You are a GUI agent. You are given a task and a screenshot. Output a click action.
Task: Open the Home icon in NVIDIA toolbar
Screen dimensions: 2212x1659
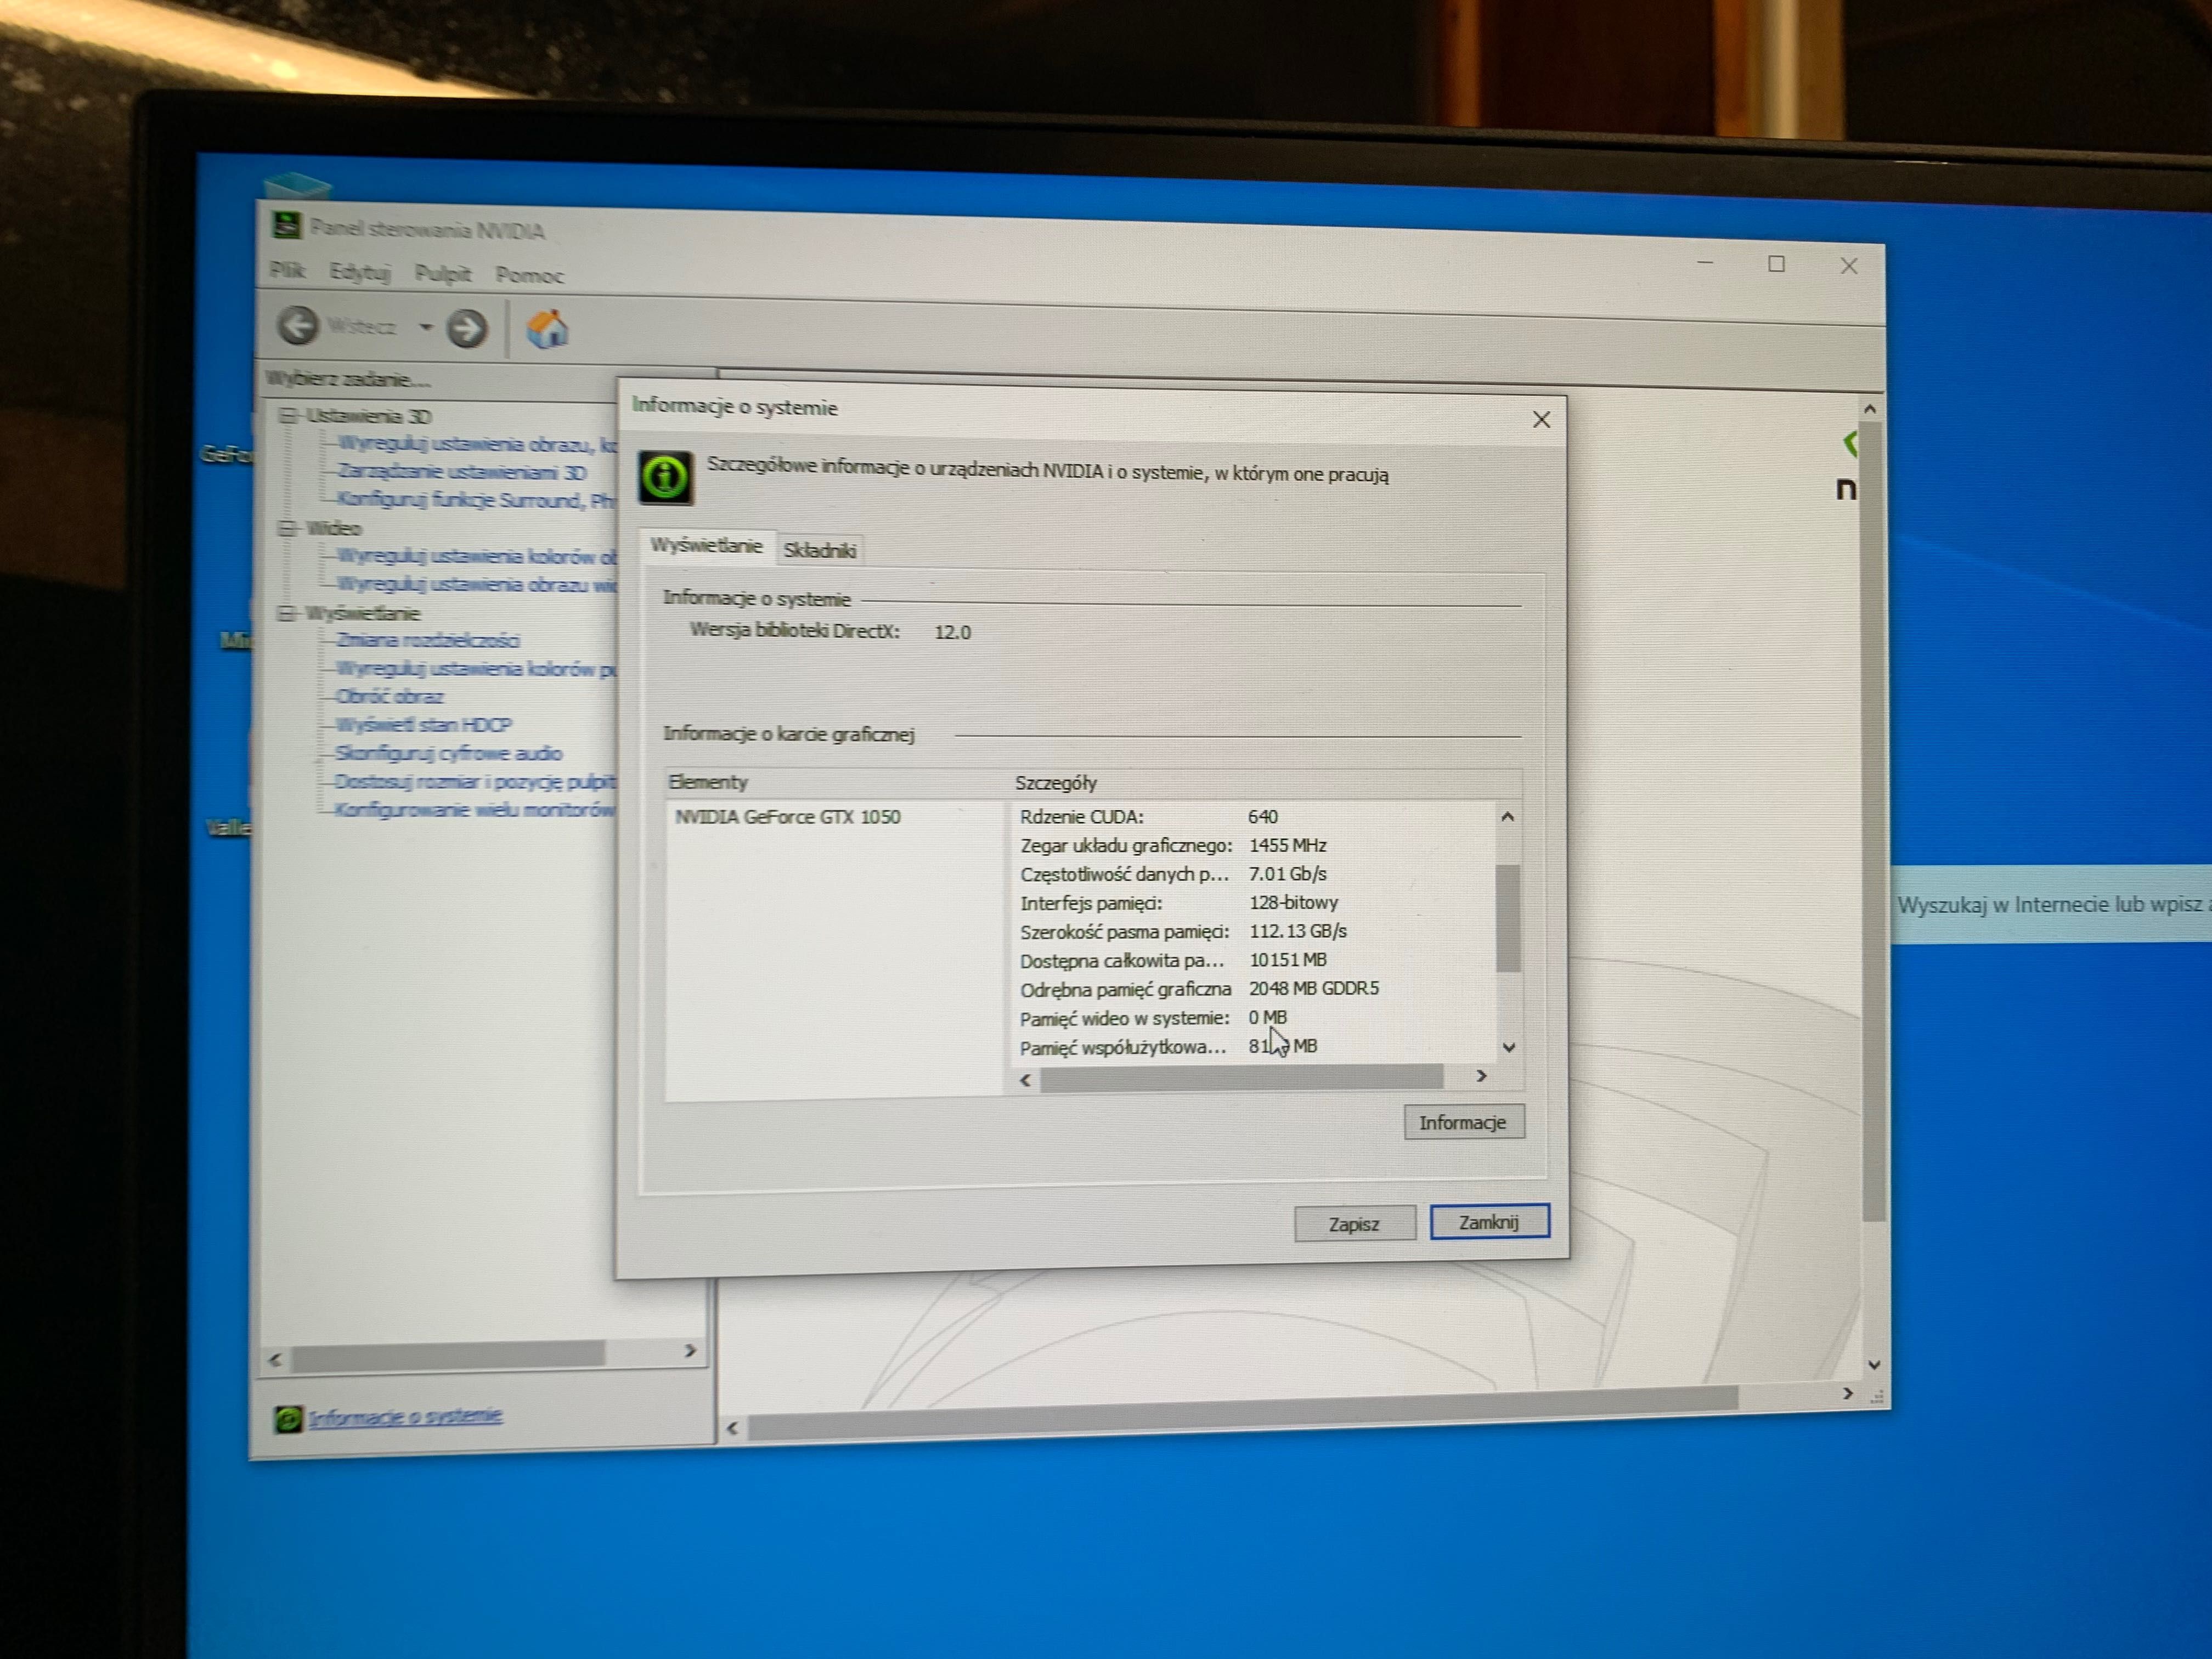pyautogui.click(x=547, y=329)
